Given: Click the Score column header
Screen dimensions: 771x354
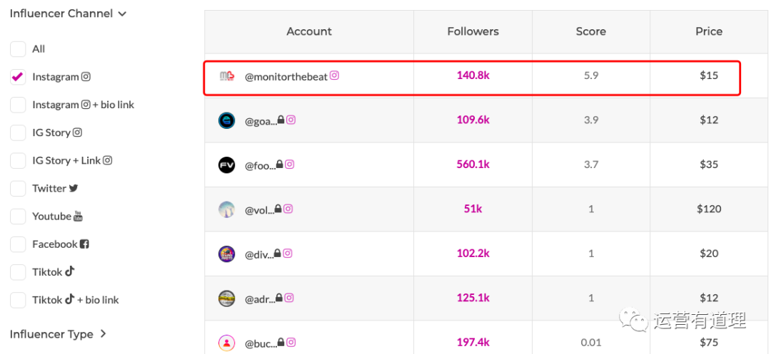Looking at the screenshot, I should tap(590, 31).
